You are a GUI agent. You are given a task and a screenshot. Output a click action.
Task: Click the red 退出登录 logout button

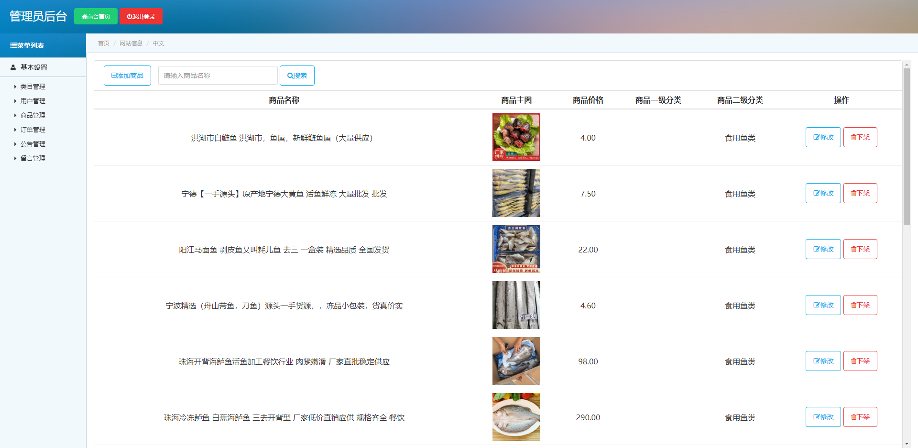[141, 16]
